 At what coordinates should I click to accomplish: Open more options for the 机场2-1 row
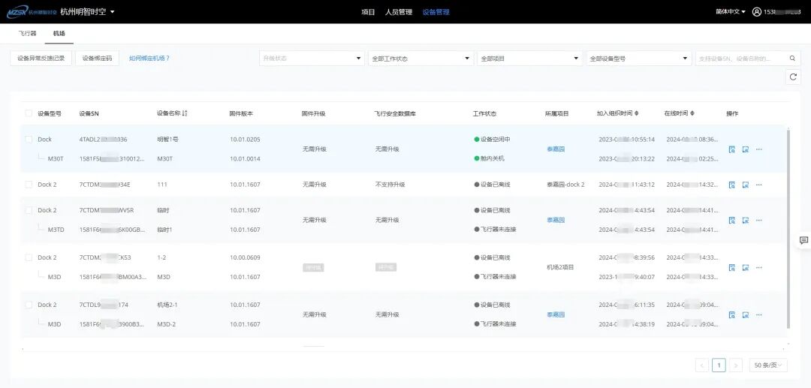coord(758,314)
